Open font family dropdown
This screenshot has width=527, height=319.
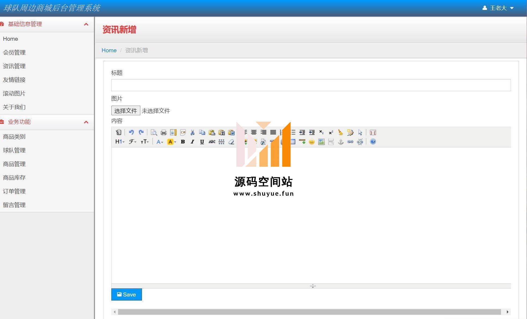click(x=133, y=142)
